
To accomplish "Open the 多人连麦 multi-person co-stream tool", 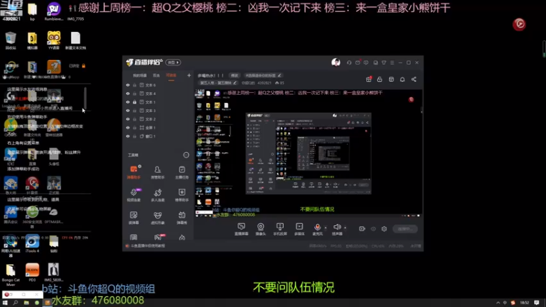I will pyautogui.click(x=158, y=195).
